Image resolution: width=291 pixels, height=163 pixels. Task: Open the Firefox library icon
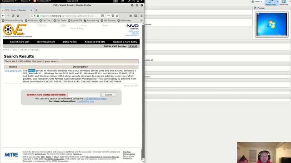131,16
